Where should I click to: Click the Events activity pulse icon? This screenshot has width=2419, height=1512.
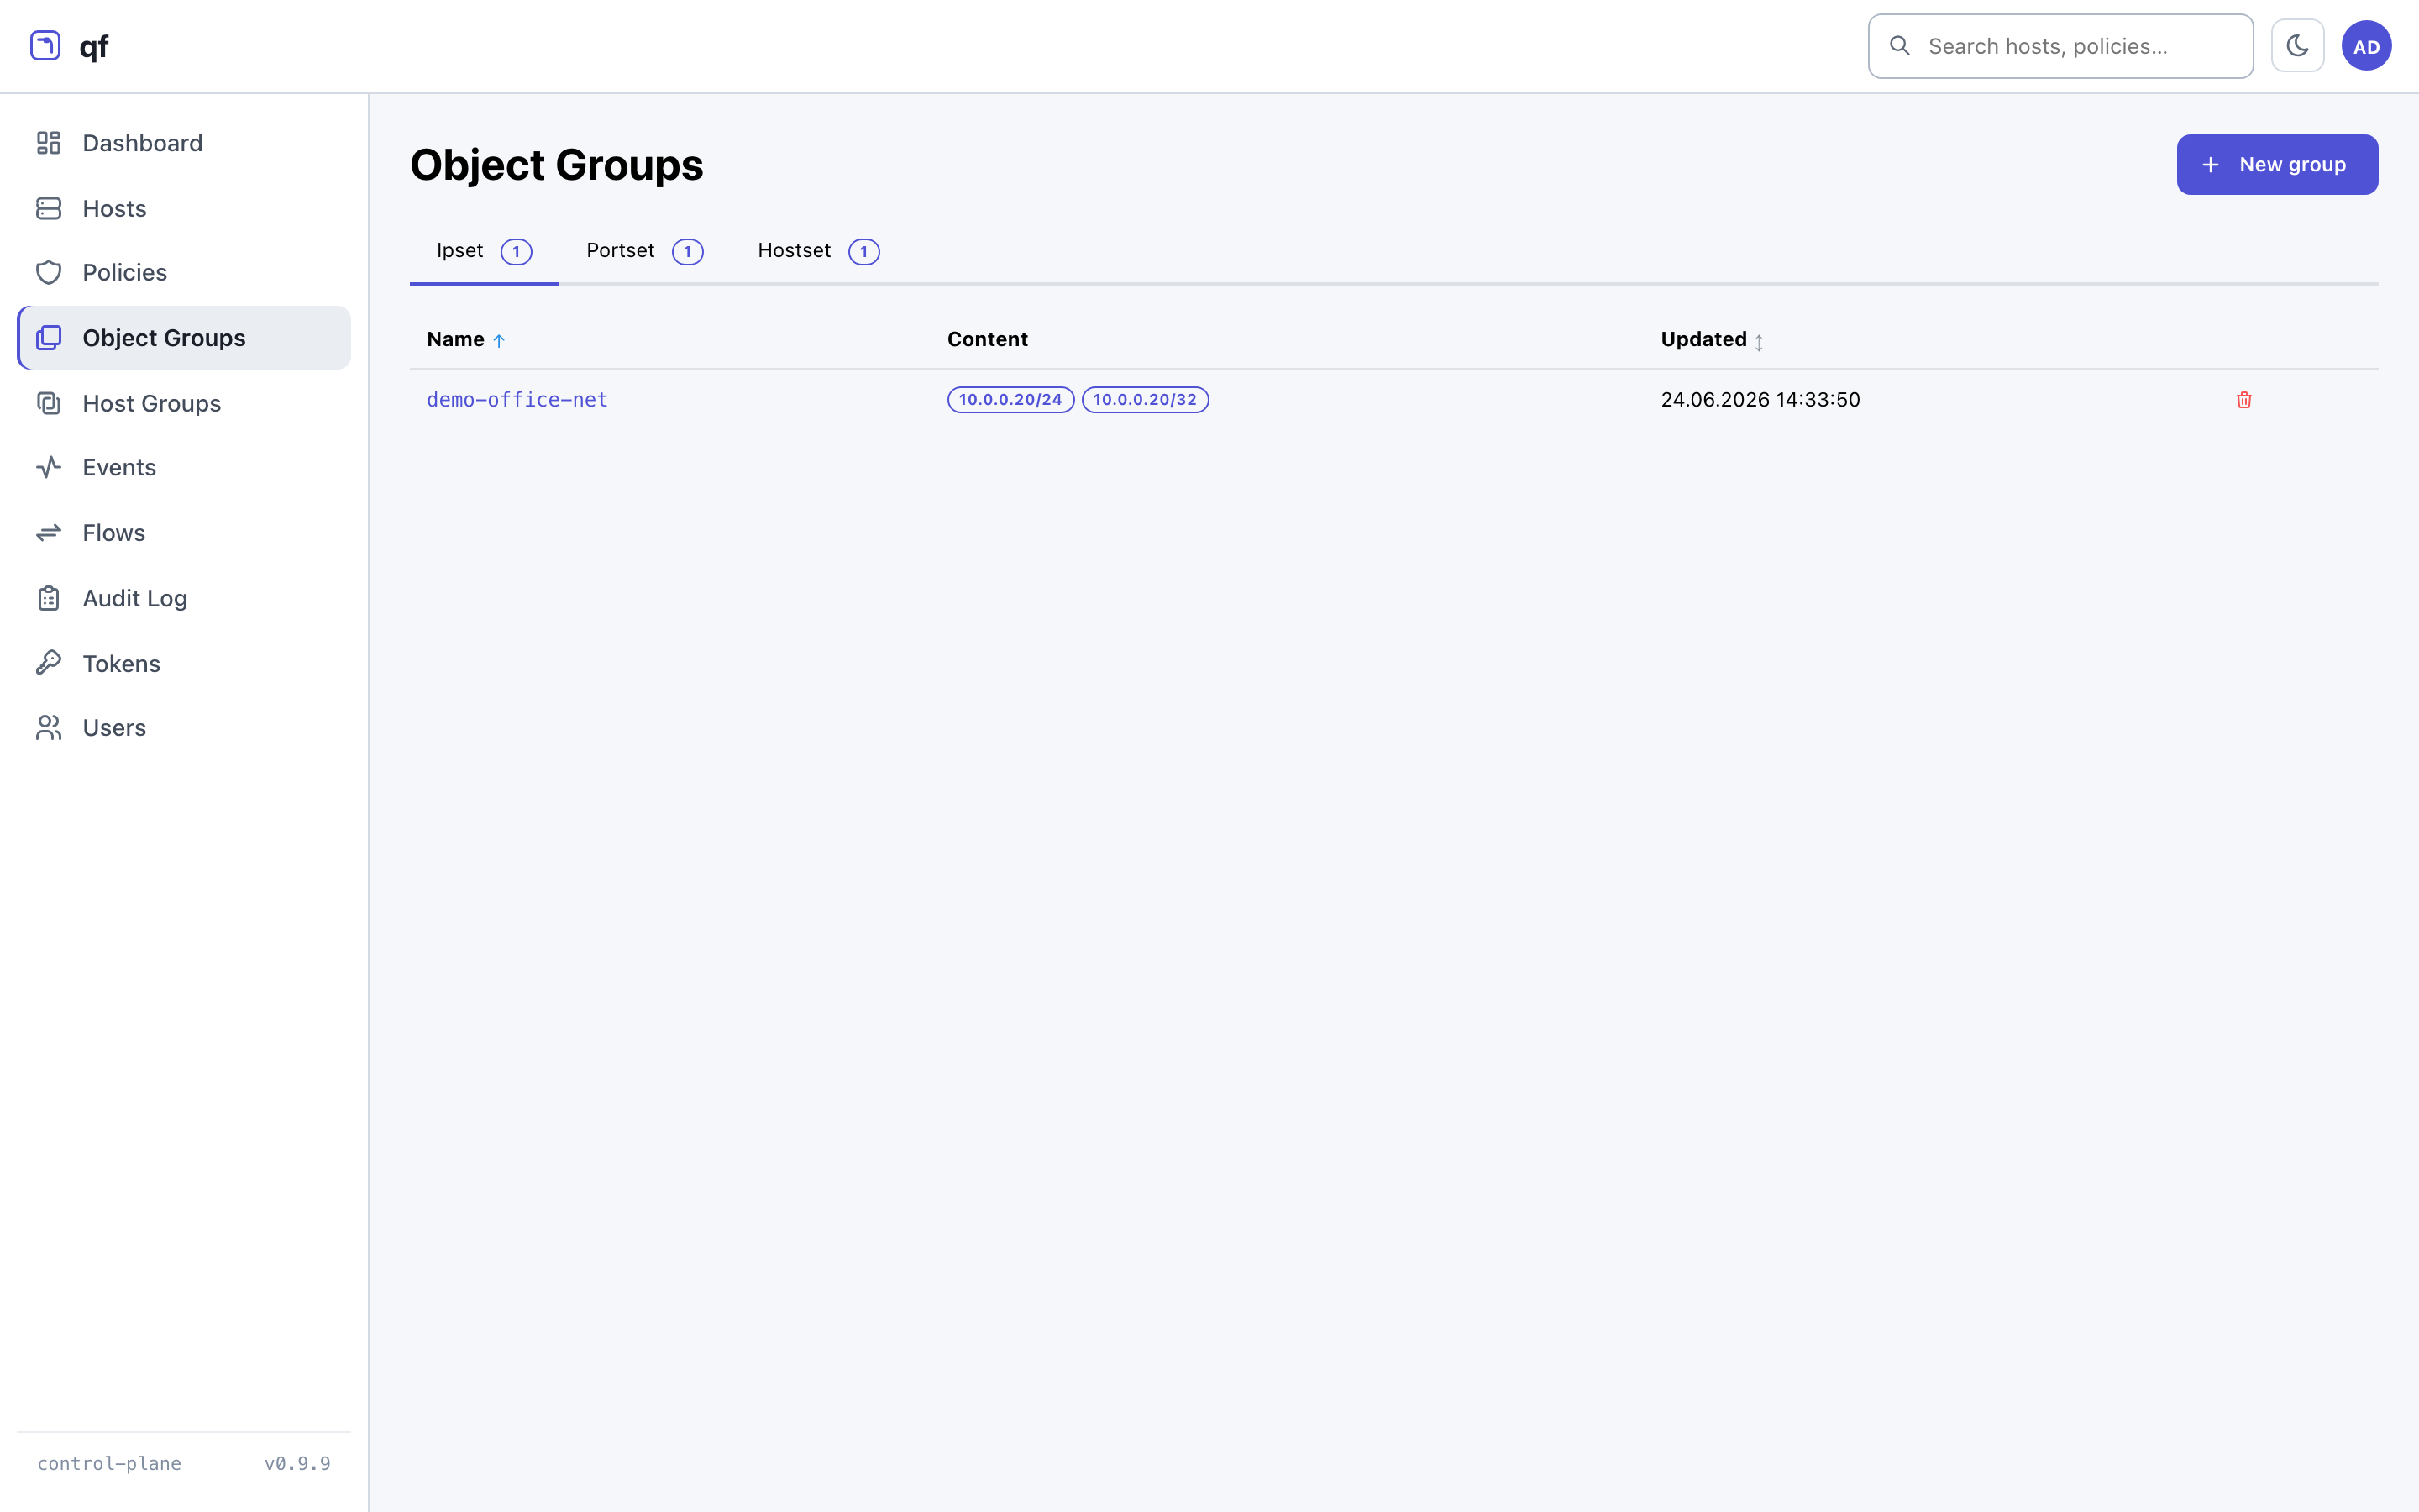tap(49, 467)
